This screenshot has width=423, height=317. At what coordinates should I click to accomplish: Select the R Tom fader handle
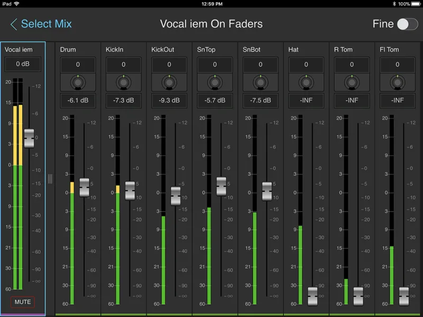(358, 296)
